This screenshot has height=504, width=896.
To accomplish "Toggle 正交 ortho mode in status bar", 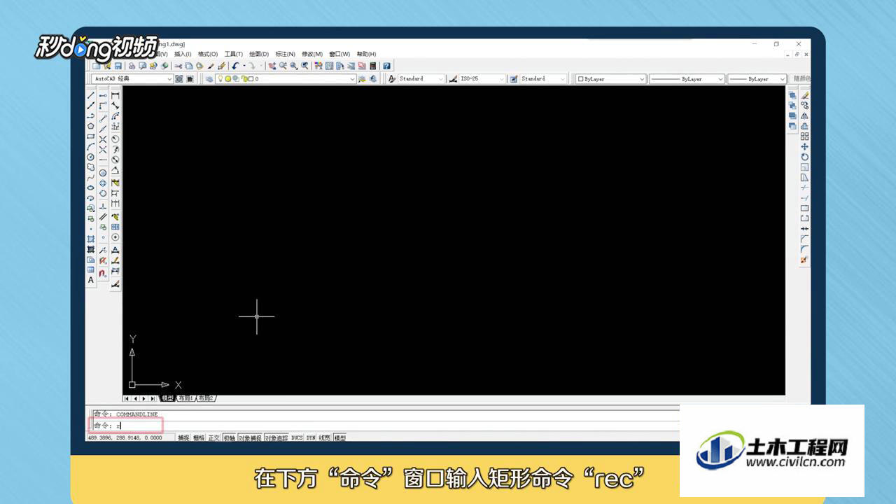I will 214,438.
